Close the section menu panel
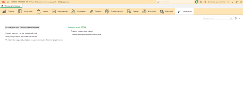Viewport: 243px width, 91px height. point(240,18)
